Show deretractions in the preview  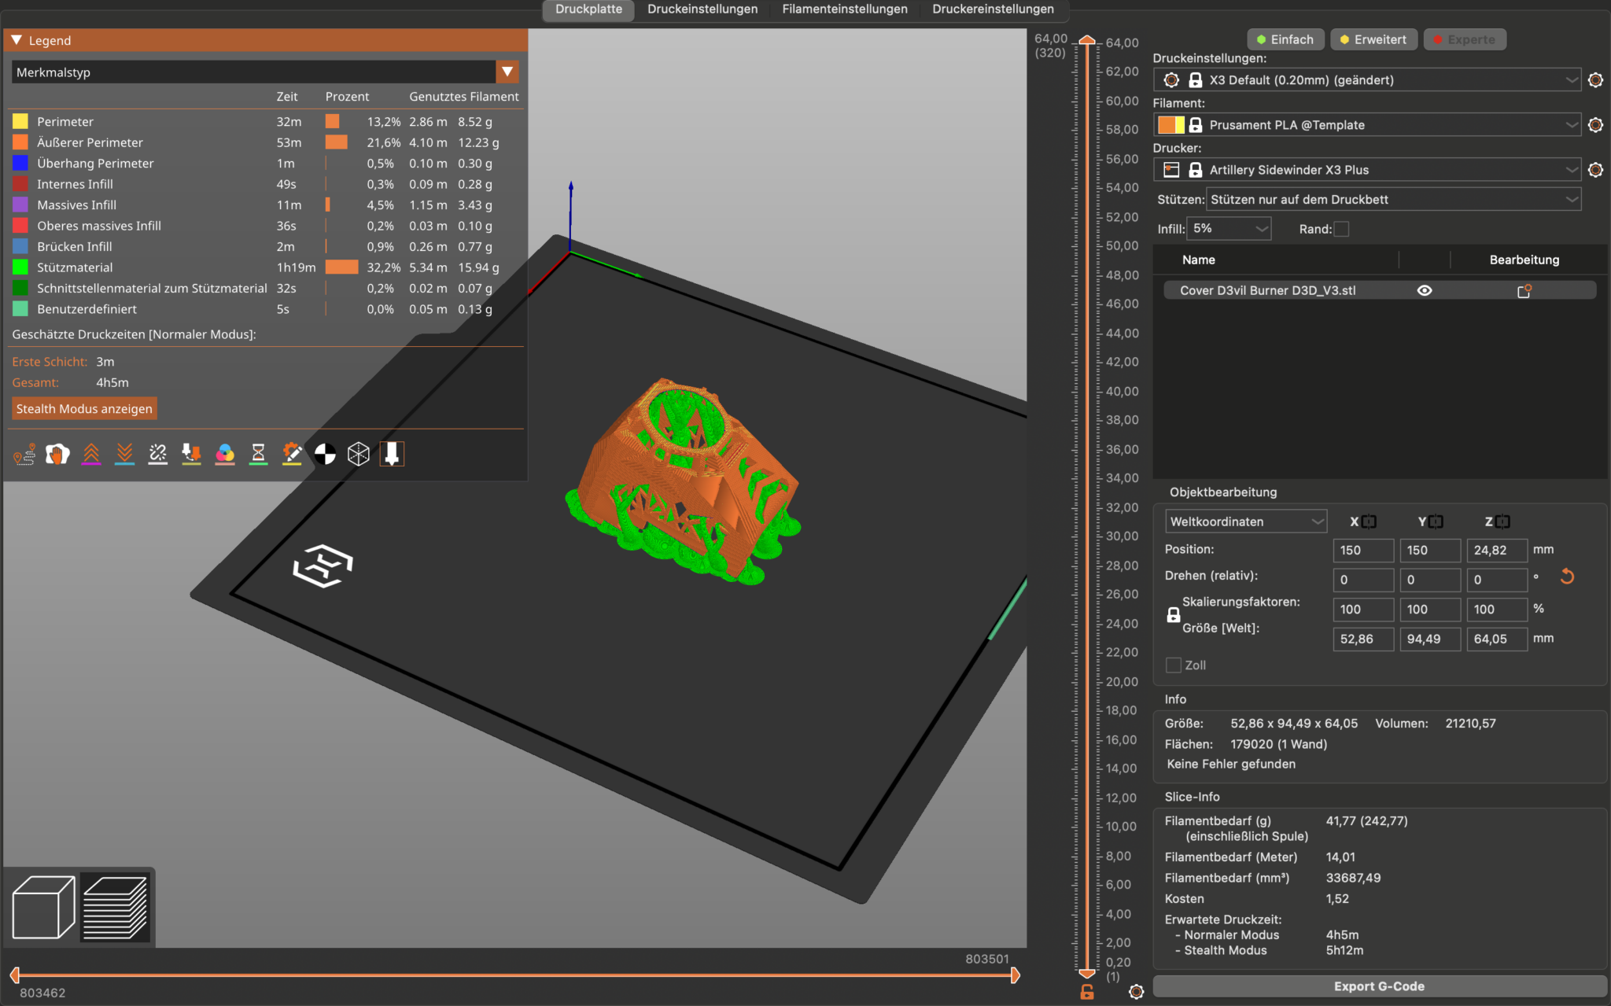coord(124,454)
